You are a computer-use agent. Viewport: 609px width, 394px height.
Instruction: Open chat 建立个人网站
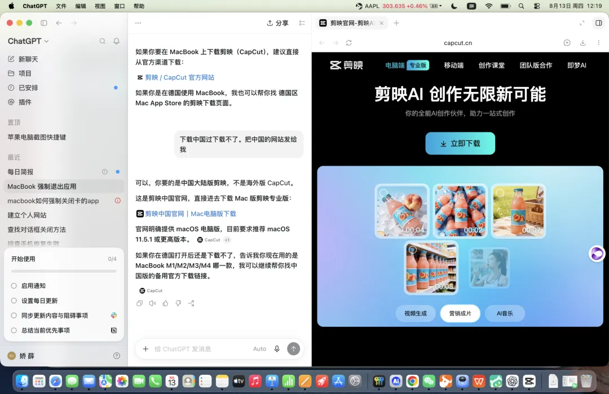coord(27,215)
